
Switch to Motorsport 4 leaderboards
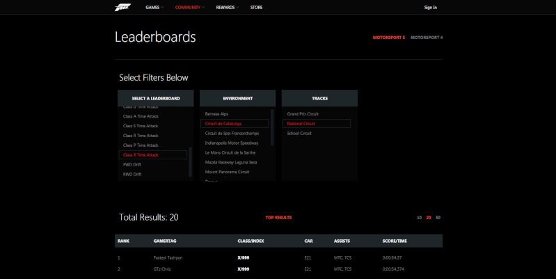tap(427, 38)
